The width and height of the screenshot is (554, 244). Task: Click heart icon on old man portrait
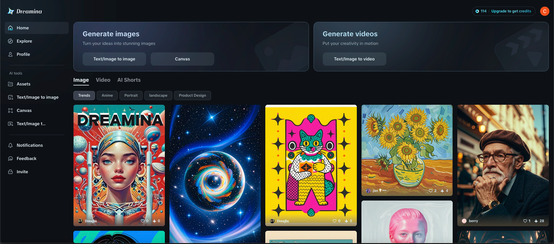(525, 221)
